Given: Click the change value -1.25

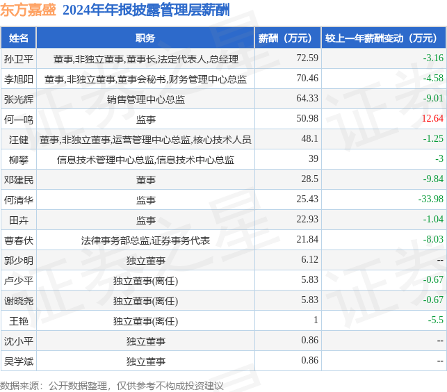Looking at the screenshot, I should 433,138.
